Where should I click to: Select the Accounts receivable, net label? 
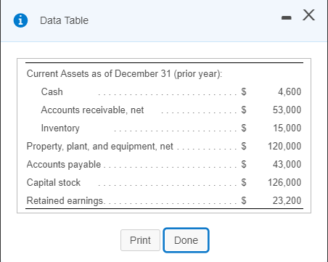(x=92, y=110)
